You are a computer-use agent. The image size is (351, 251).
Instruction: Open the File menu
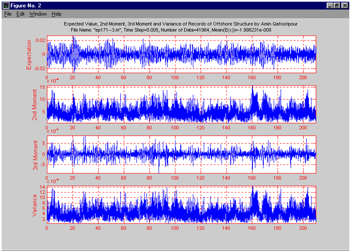pyautogui.click(x=8, y=14)
